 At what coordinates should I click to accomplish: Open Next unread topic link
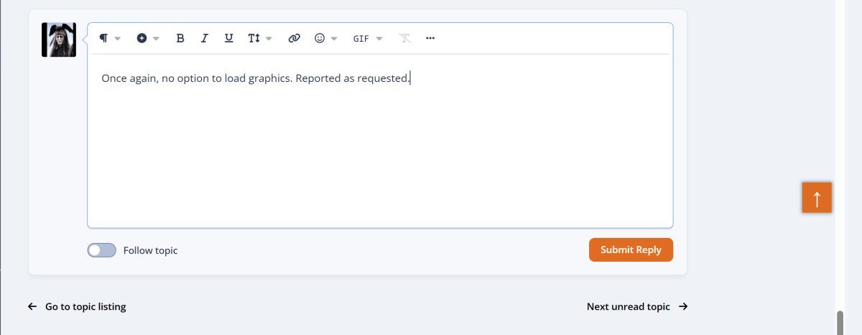(x=629, y=307)
